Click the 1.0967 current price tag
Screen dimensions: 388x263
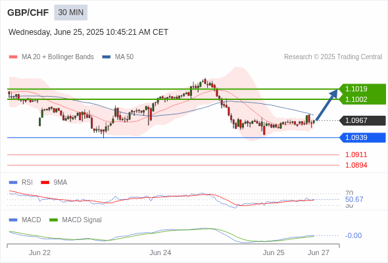[x=362, y=120]
